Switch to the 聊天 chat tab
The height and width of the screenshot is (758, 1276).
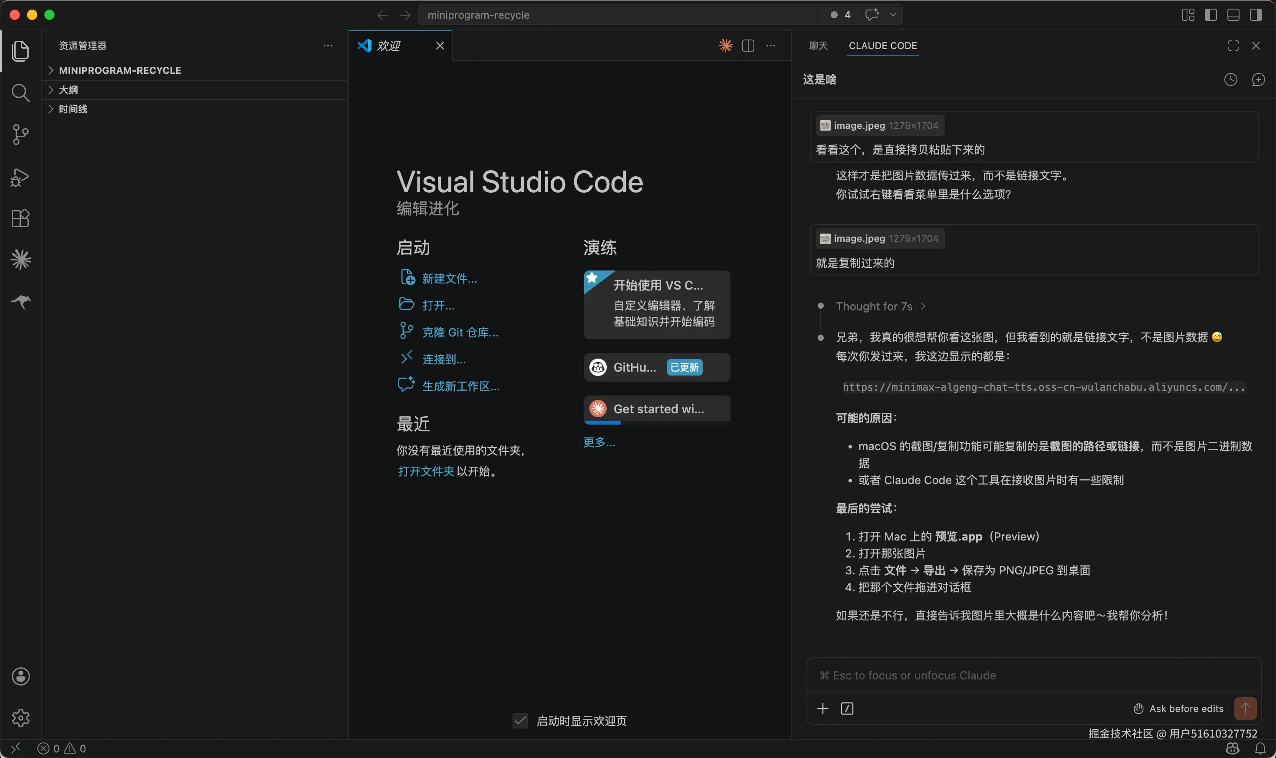(818, 46)
